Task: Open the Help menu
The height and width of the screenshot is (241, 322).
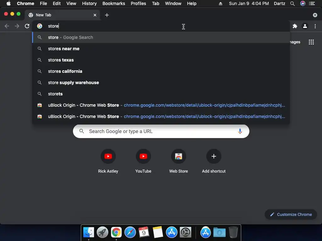Action: point(192,3)
